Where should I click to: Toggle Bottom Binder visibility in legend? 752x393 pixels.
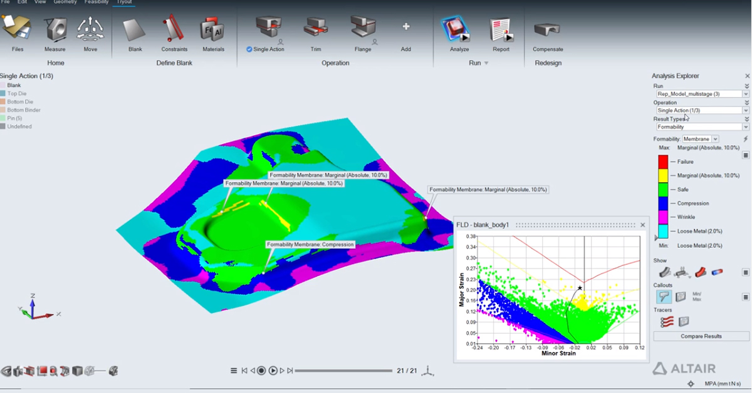[x=21, y=110]
